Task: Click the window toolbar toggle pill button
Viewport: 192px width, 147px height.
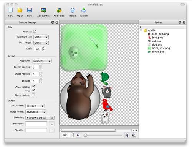Action: pyautogui.click(x=182, y=5)
